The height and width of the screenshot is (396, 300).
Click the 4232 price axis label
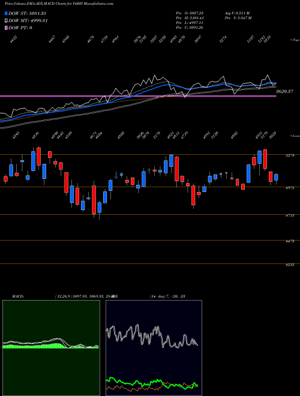click(290, 265)
